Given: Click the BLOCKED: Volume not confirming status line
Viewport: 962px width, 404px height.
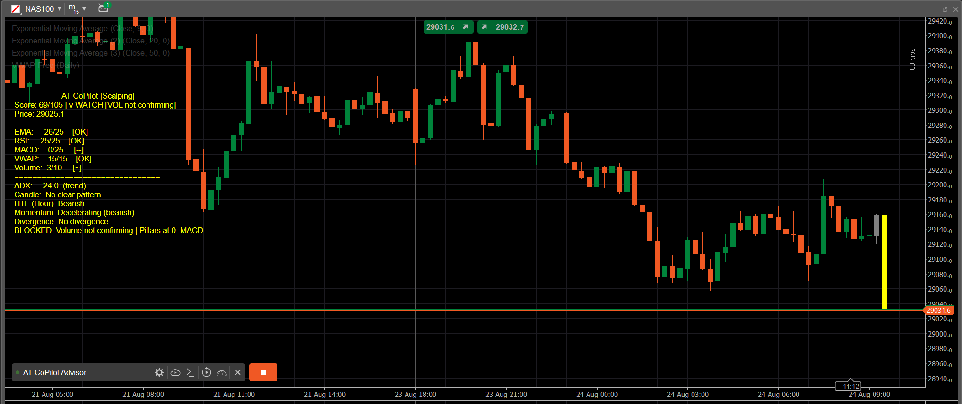Looking at the screenshot, I should pos(109,230).
